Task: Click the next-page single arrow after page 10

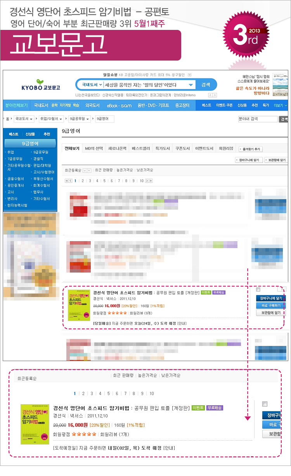Action: coord(147,181)
